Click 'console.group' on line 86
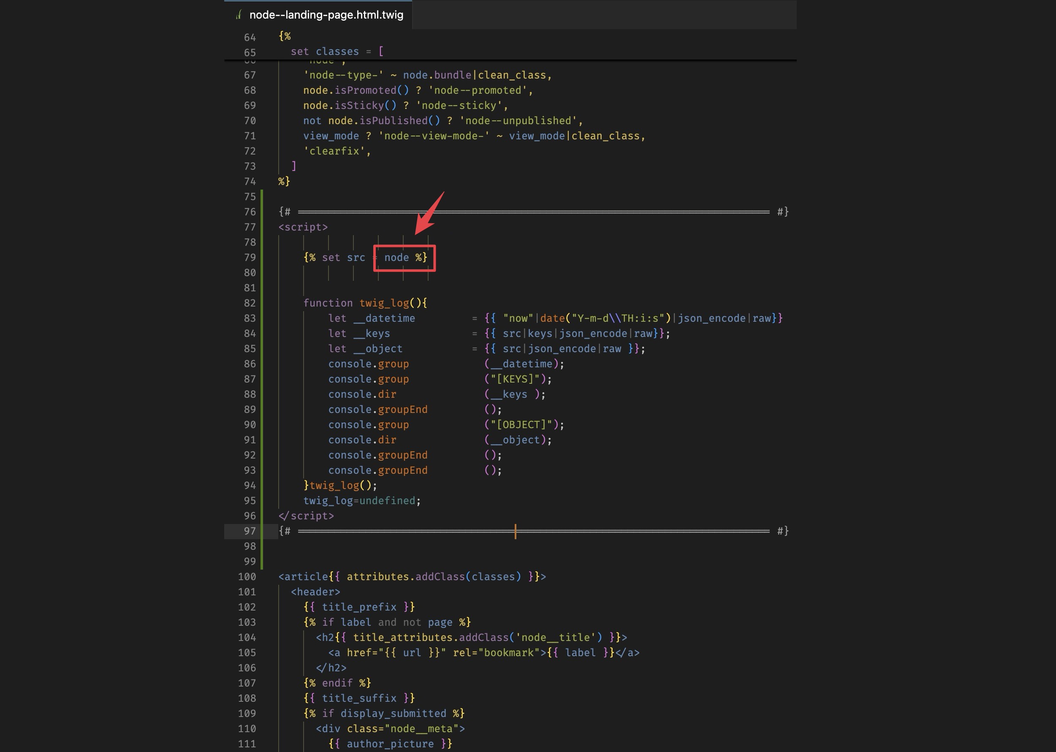1056x752 pixels. (x=369, y=364)
